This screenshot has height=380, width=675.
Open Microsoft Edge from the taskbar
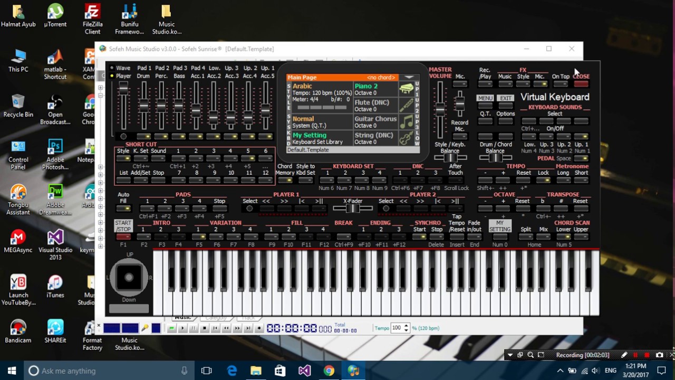232,371
